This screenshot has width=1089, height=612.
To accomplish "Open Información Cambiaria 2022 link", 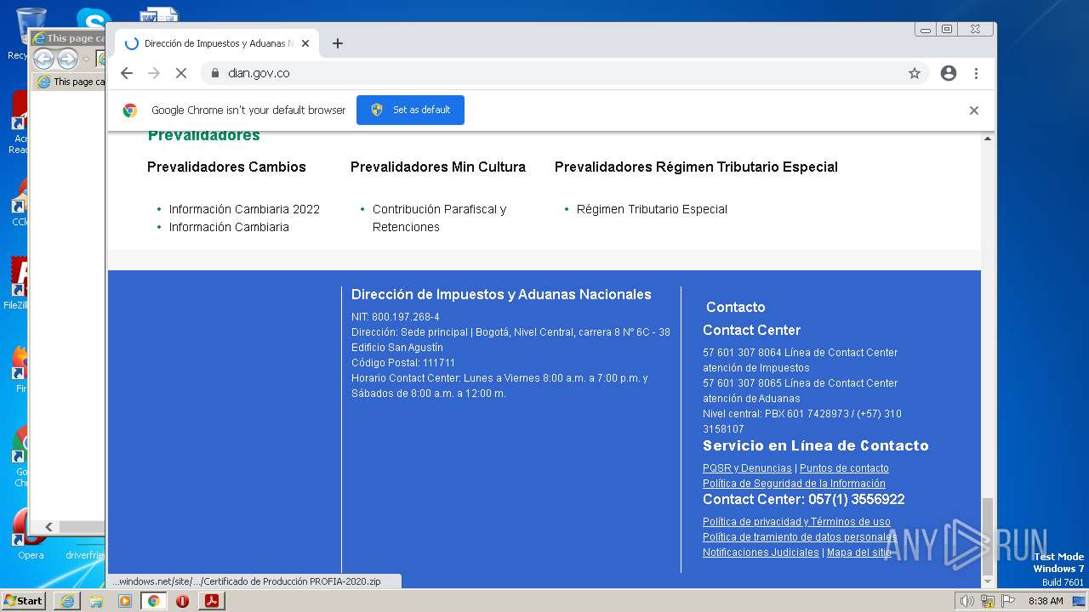I will pyautogui.click(x=244, y=209).
